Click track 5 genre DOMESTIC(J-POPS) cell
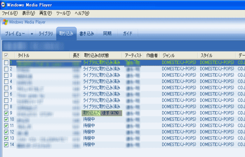 tap(179, 88)
